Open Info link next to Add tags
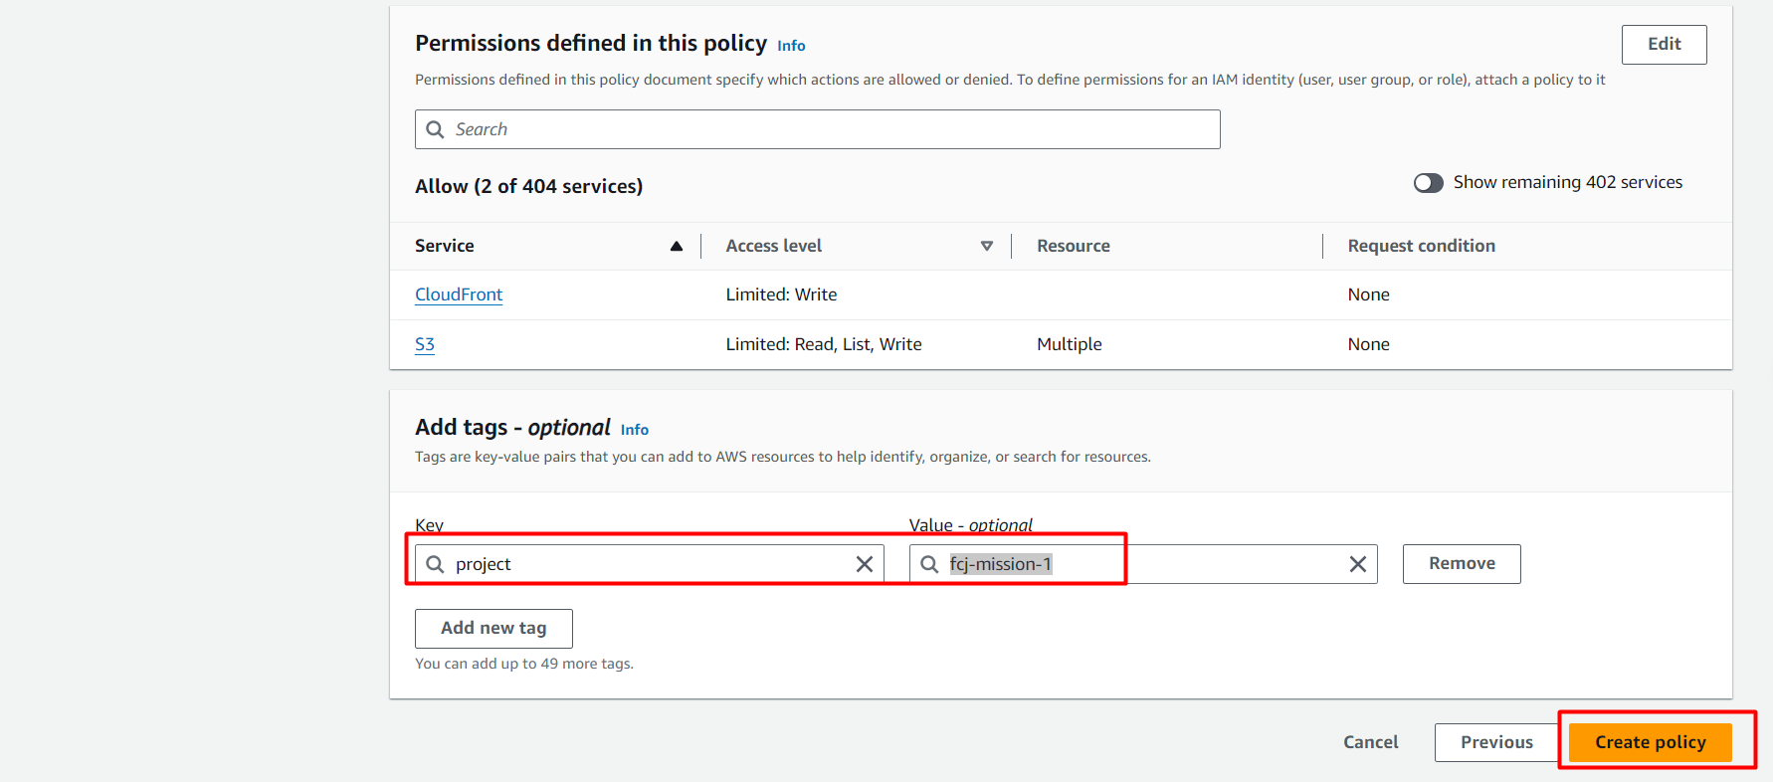 pyautogui.click(x=634, y=430)
